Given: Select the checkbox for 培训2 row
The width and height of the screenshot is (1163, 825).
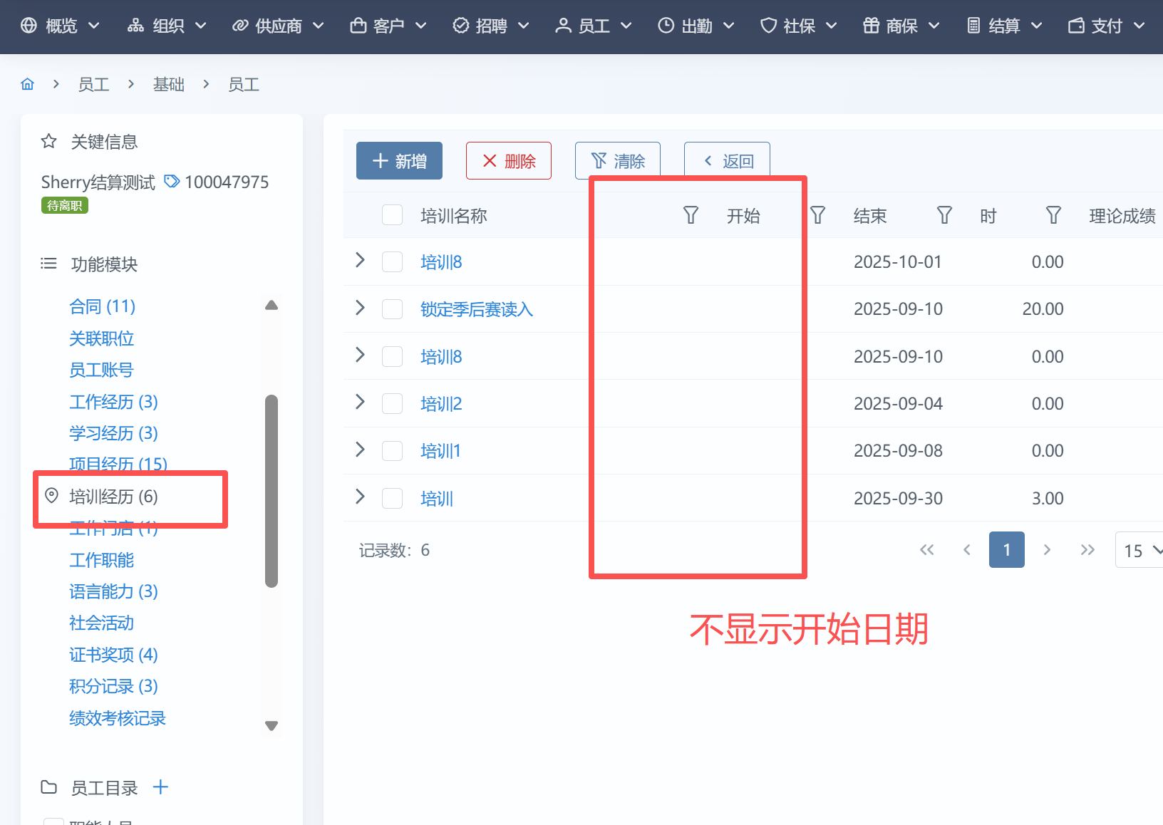Looking at the screenshot, I should coord(392,404).
